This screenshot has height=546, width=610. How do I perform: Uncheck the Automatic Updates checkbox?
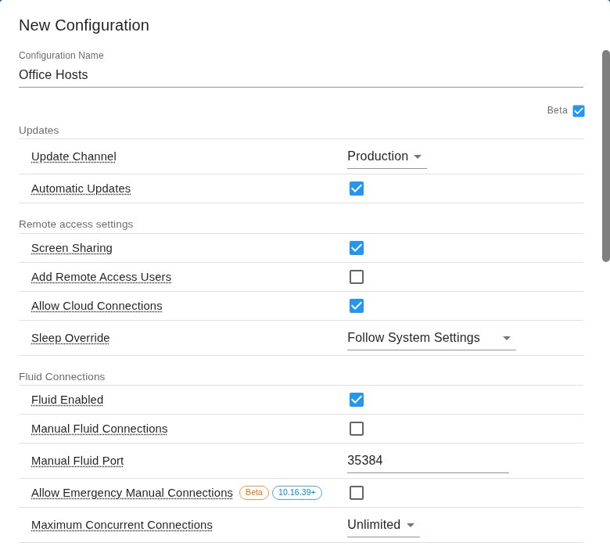(x=357, y=189)
